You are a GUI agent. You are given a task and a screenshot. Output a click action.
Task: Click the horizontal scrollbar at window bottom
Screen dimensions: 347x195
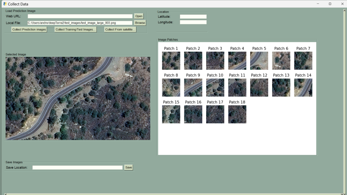[x=172, y=194]
